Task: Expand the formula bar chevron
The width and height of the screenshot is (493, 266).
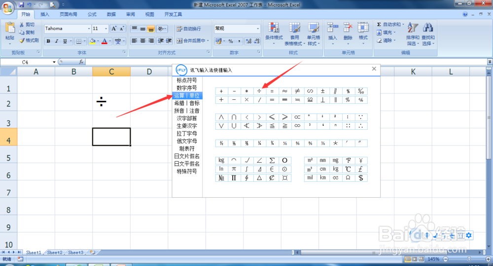Action: 490,62
